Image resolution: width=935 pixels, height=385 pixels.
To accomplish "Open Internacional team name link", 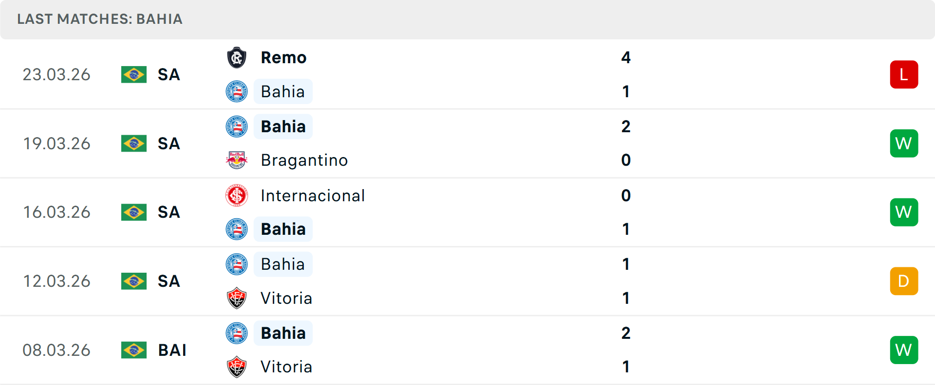I will click(313, 195).
